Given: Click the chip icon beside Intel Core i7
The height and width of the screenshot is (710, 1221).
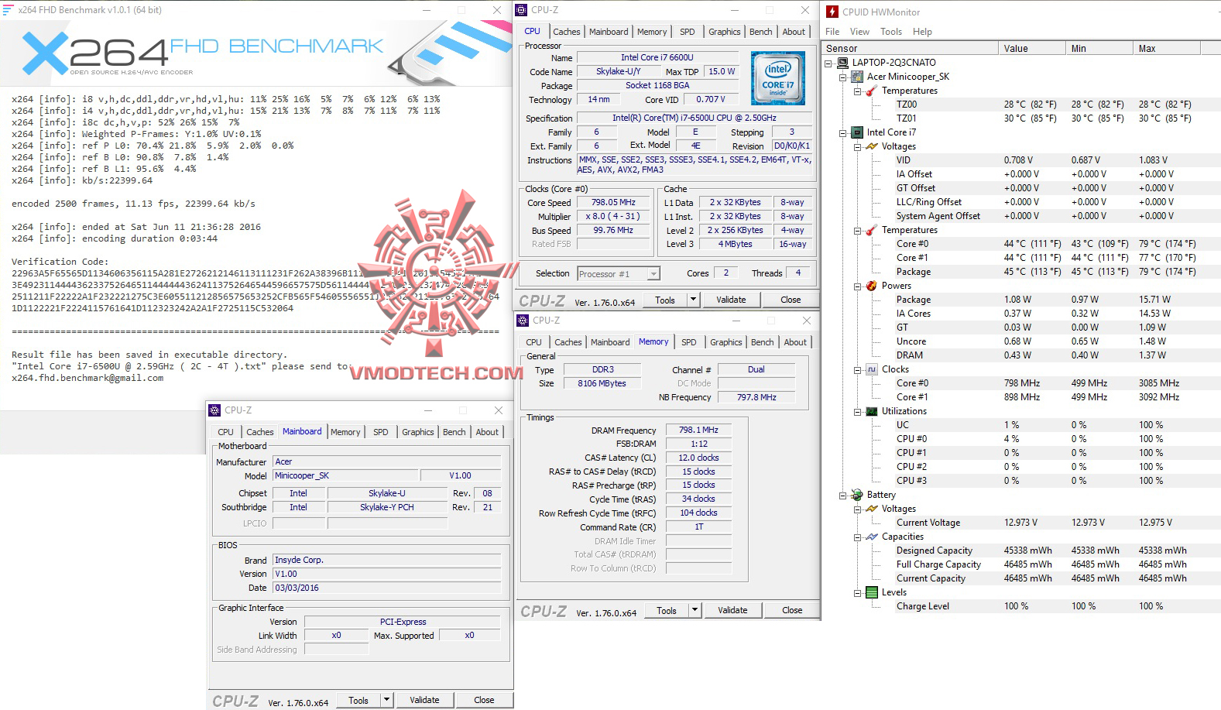Looking at the screenshot, I should point(857,132).
